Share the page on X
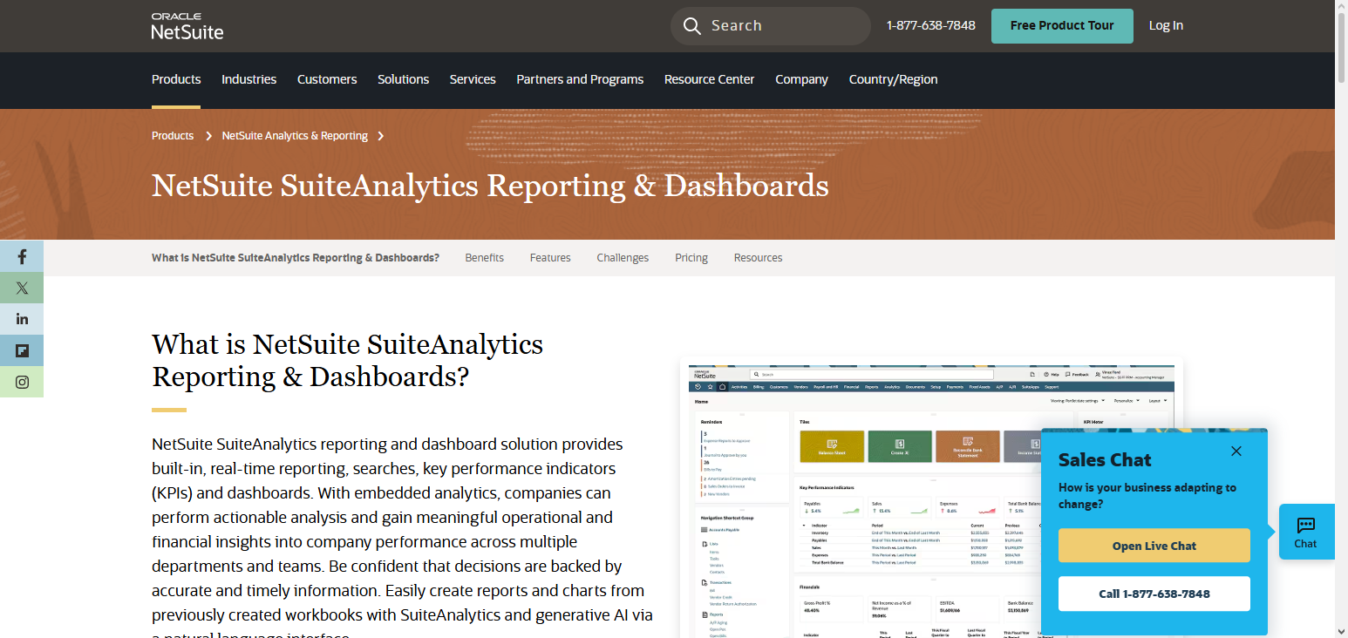The image size is (1348, 638). tap(22, 288)
